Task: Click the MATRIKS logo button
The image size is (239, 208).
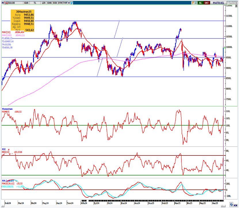Action: click(x=218, y=3)
